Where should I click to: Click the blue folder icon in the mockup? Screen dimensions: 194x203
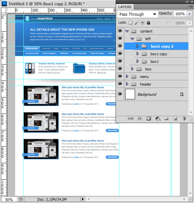point(79,68)
